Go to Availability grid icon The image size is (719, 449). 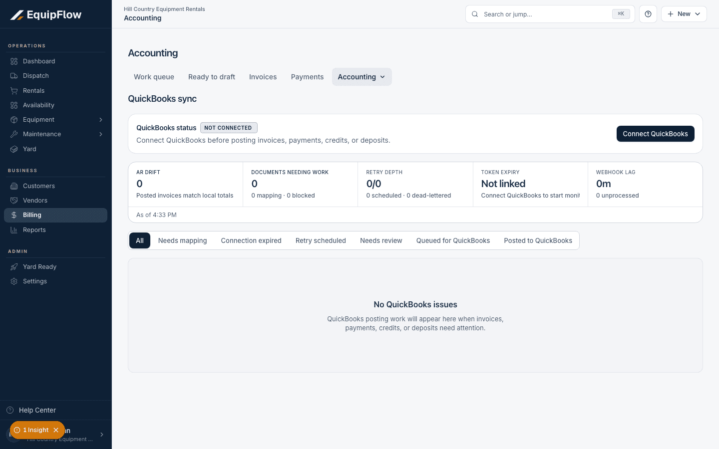14,105
